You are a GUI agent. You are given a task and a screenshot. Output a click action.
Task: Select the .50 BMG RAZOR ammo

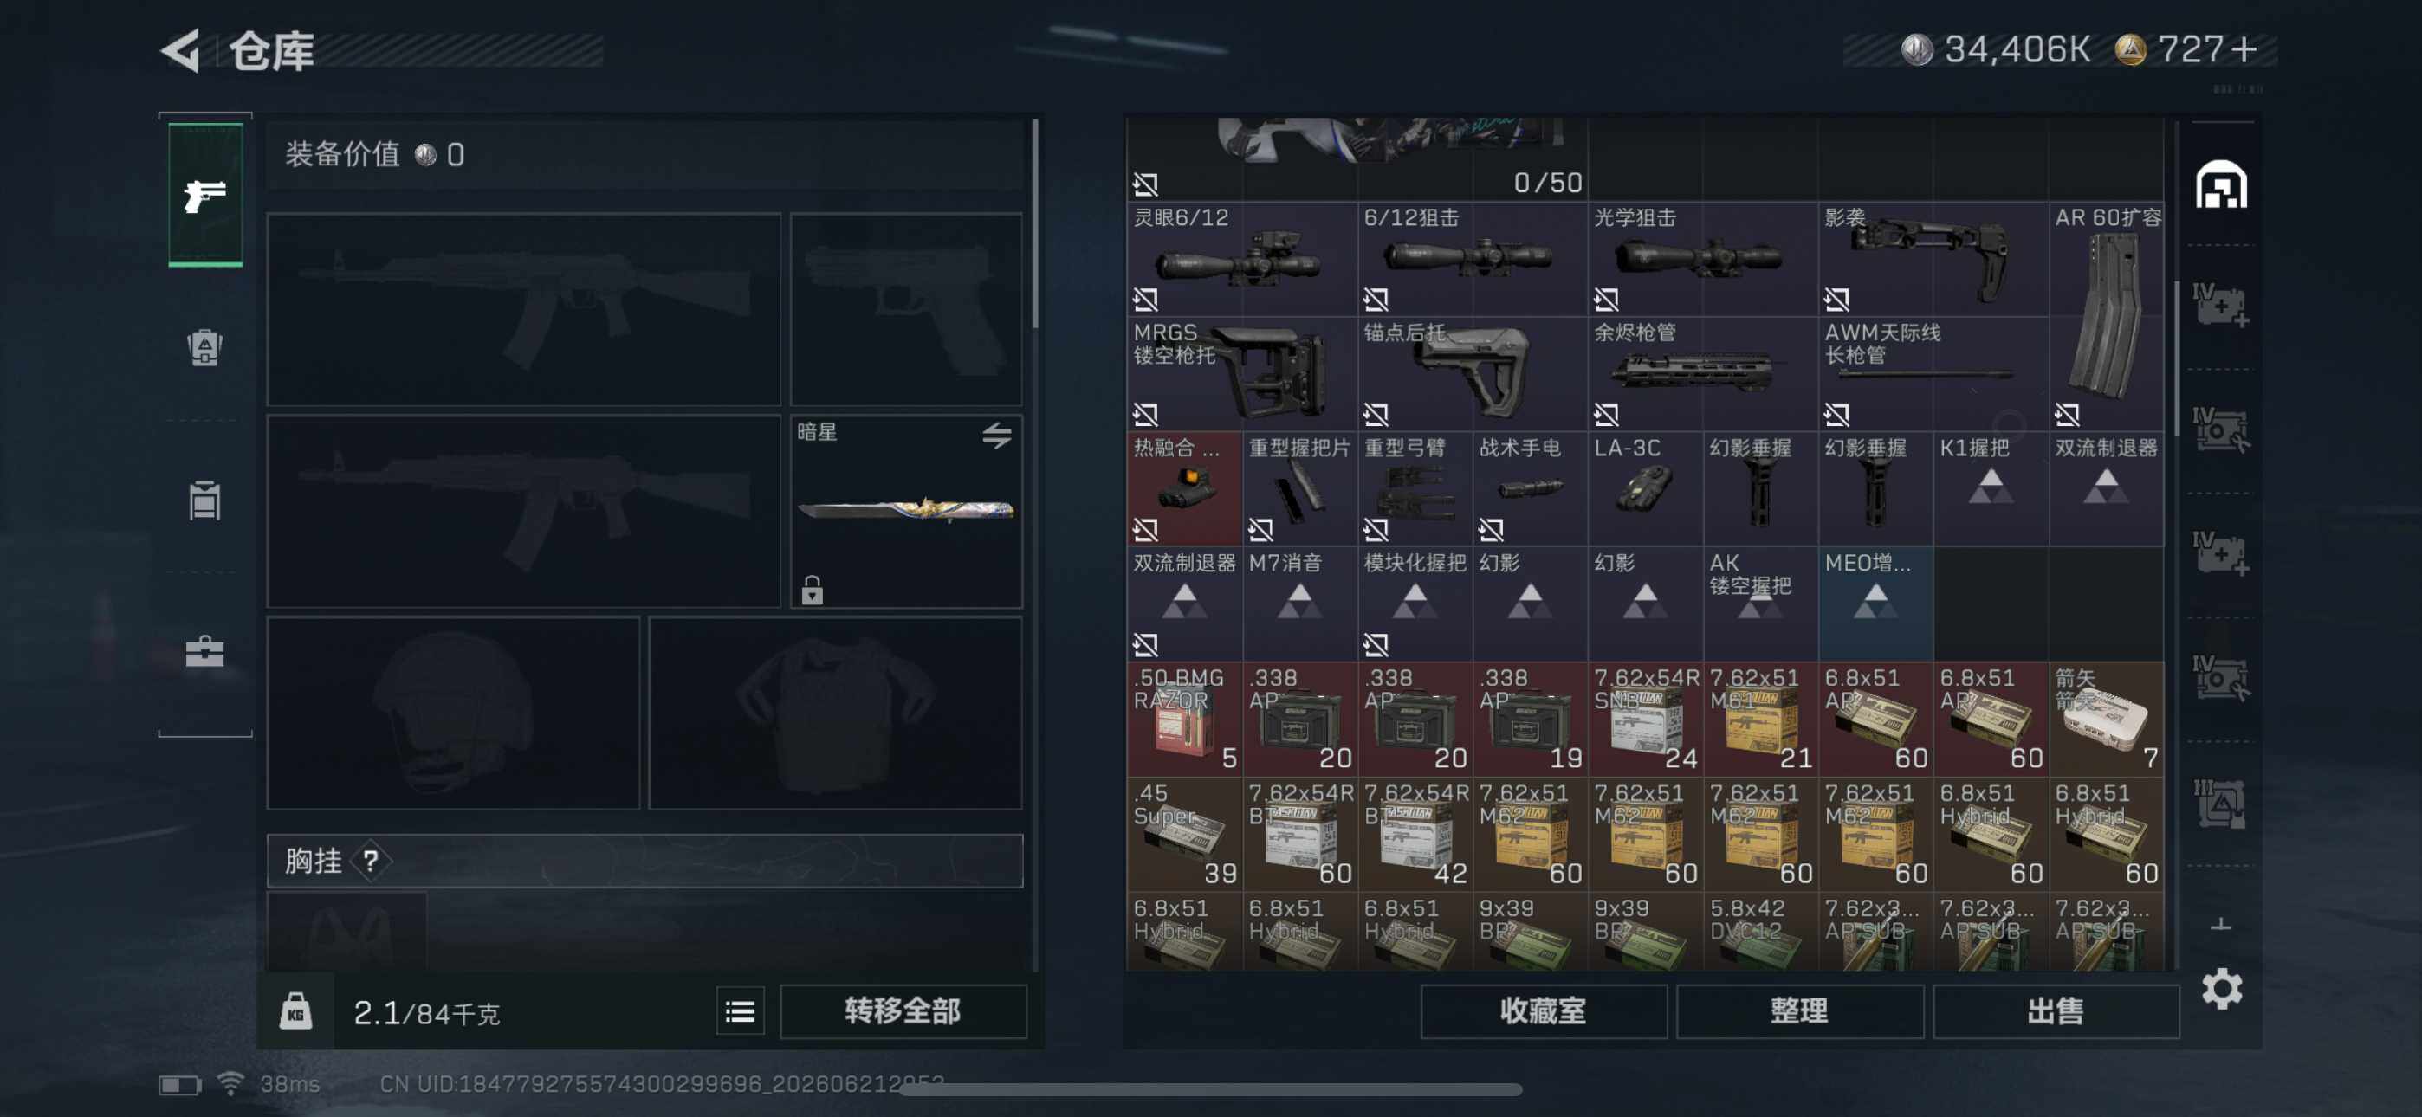click(1184, 720)
